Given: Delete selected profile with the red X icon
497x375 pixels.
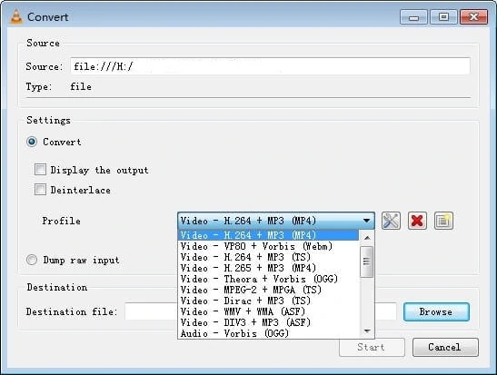Looking at the screenshot, I should (417, 221).
